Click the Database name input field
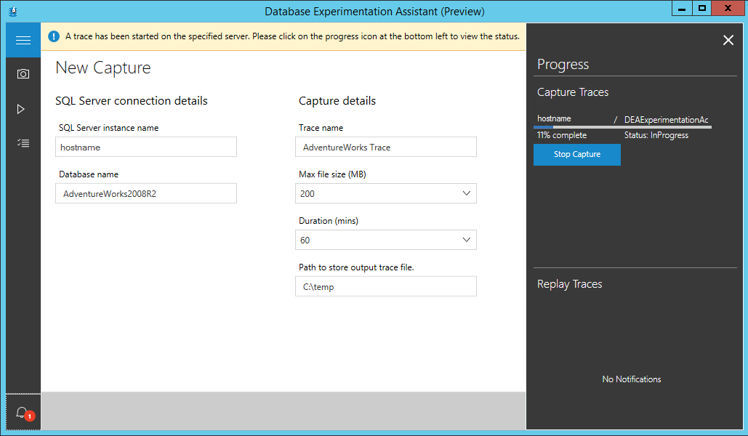This screenshot has width=748, height=436. (x=146, y=194)
